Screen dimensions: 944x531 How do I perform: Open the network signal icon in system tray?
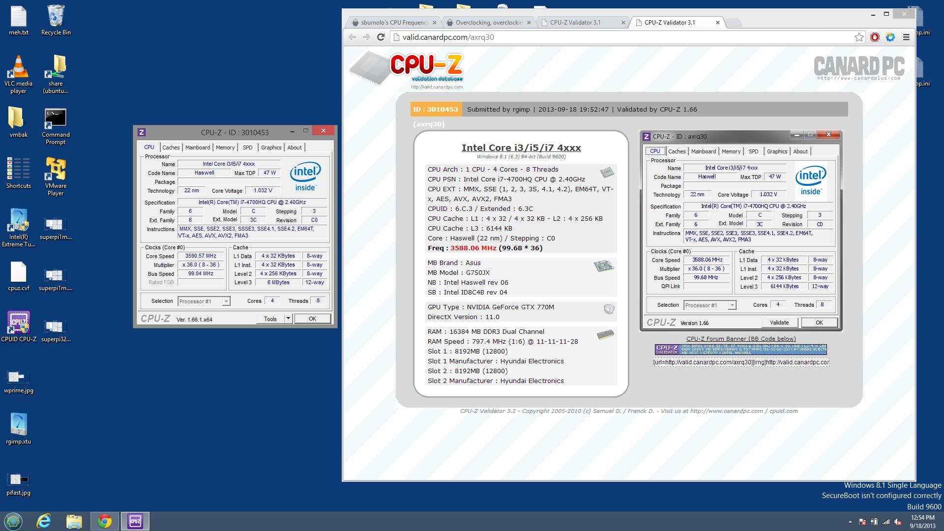point(886,522)
